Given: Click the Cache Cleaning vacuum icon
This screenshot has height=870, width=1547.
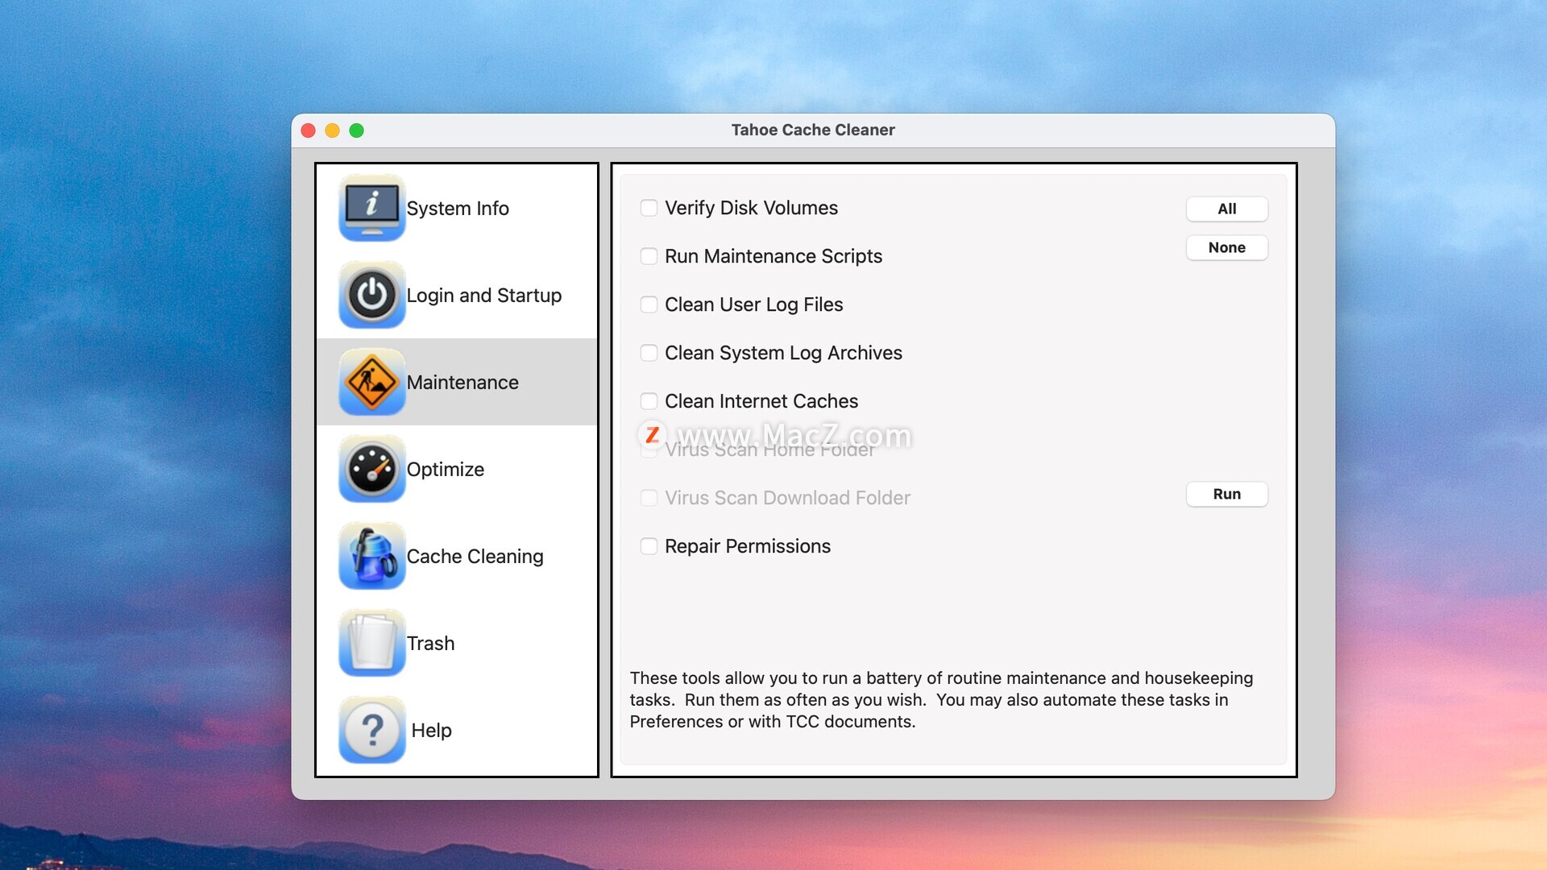Looking at the screenshot, I should [371, 556].
